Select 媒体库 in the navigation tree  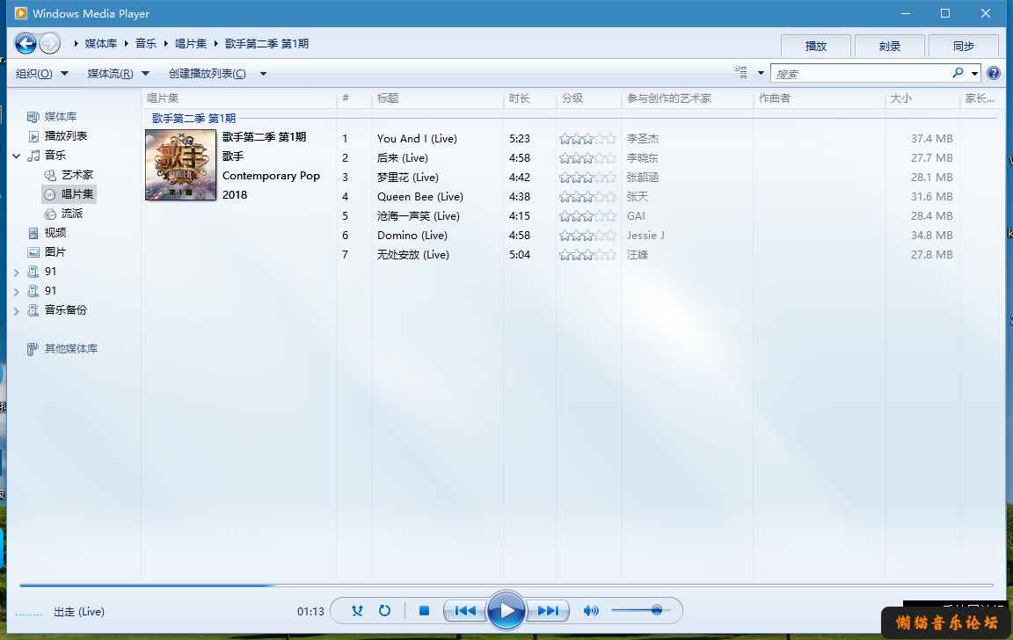tap(60, 117)
